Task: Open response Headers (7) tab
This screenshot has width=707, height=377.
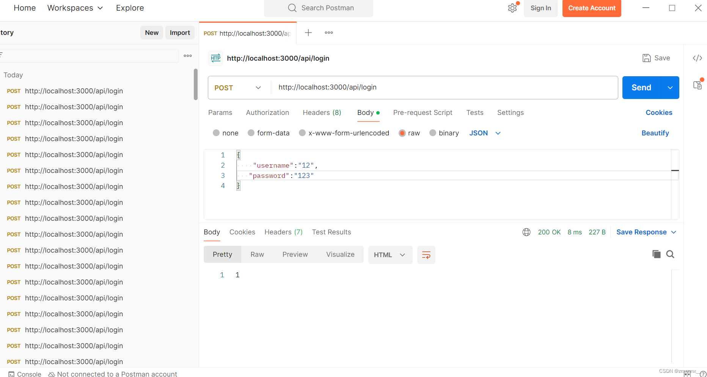Action: point(283,232)
